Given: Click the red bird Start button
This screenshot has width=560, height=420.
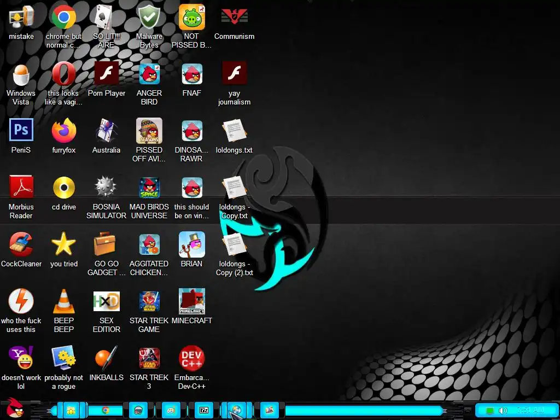Looking at the screenshot, I should coord(15,409).
